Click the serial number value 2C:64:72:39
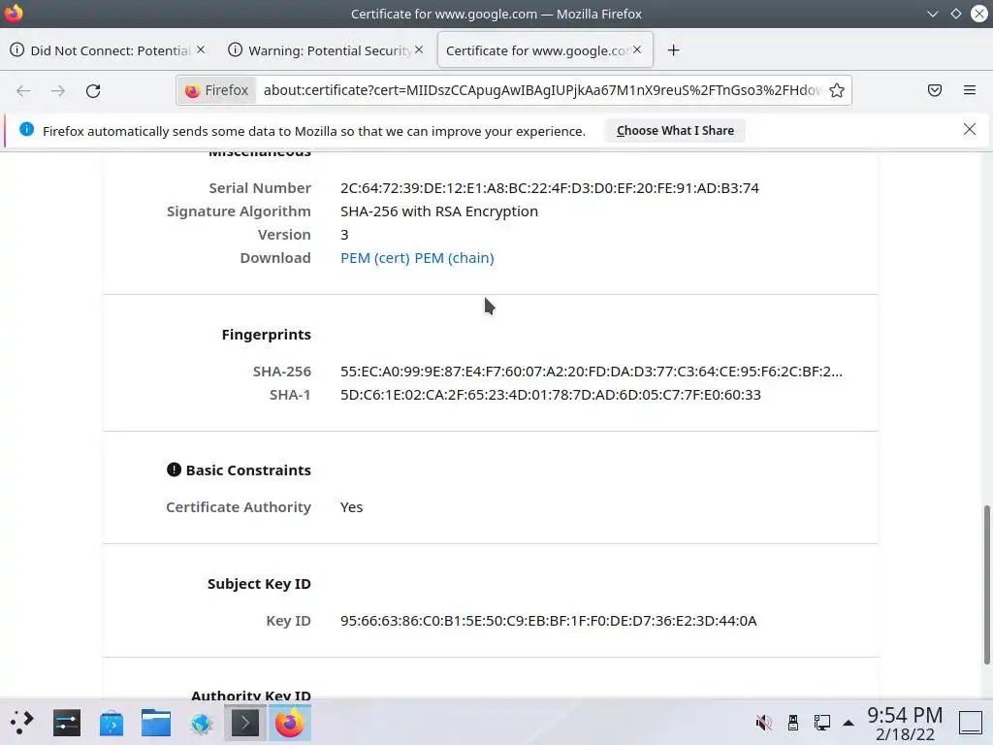 (549, 188)
